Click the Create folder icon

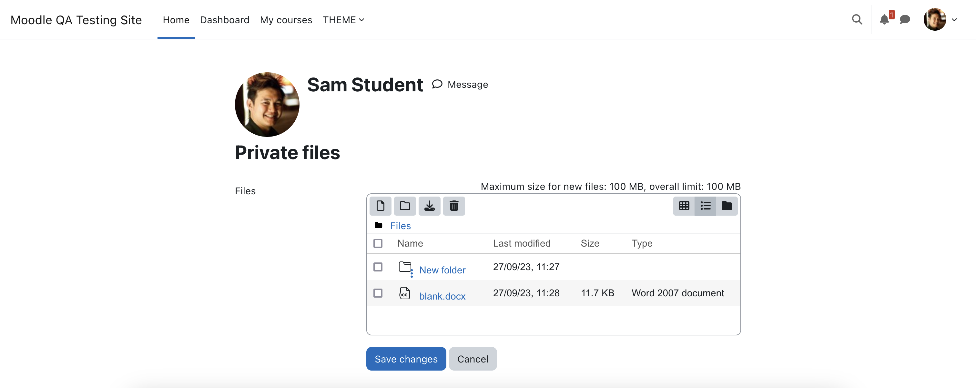coord(405,206)
